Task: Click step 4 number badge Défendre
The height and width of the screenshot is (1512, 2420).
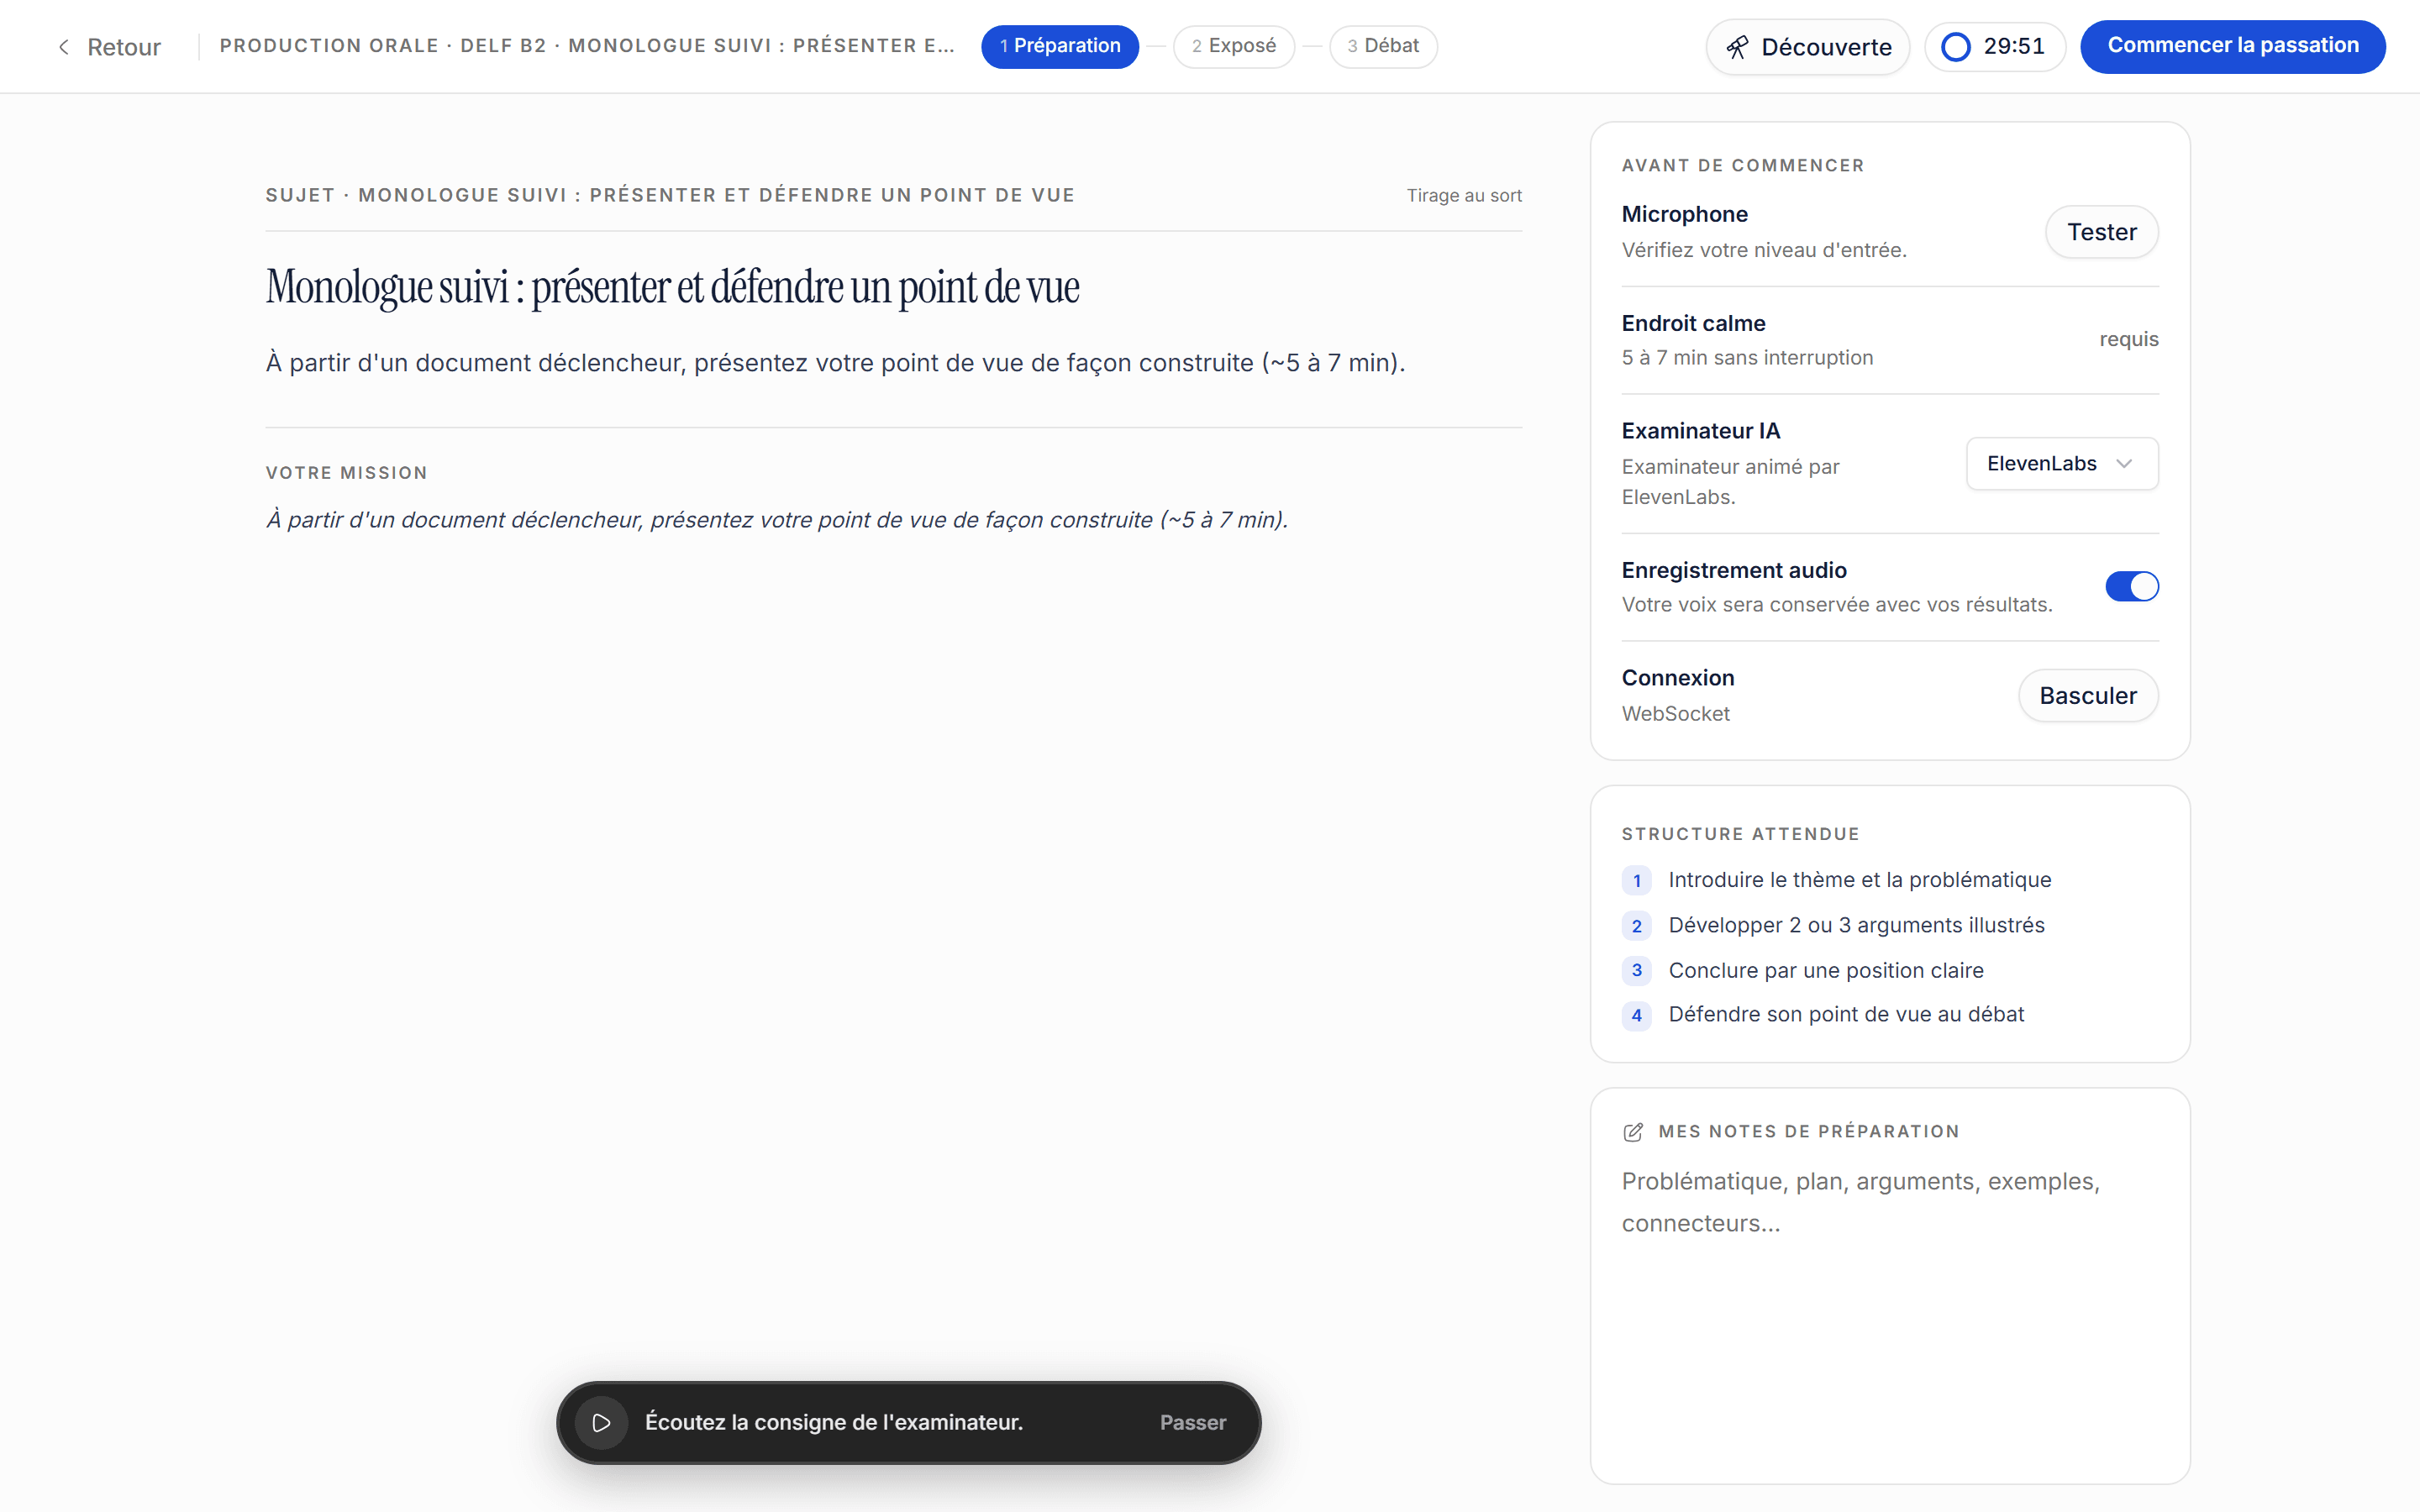Action: tap(1636, 1015)
